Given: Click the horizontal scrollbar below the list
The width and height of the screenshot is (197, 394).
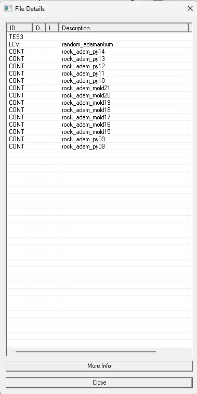Looking at the screenshot, I should (x=86, y=352).
